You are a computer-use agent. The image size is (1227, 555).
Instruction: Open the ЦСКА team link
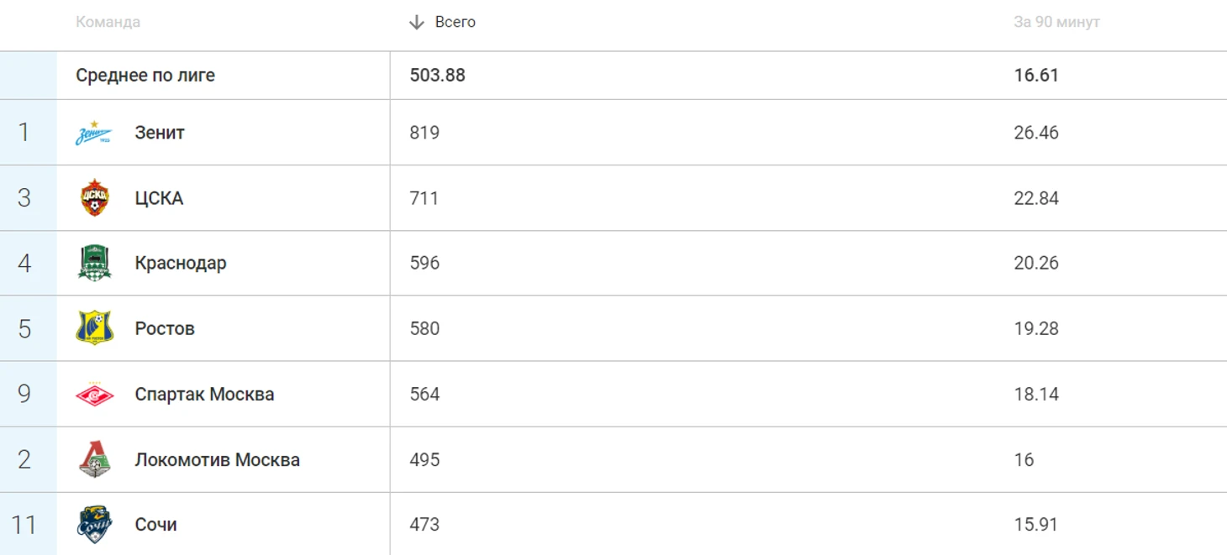click(x=159, y=198)
